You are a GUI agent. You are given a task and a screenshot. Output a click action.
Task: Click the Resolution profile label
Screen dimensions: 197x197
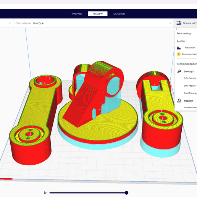pos(190,48)
